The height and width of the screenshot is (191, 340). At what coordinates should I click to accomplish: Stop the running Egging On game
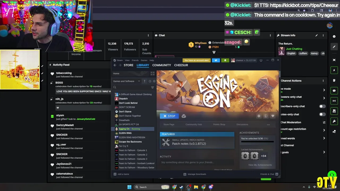pos(169,116)
